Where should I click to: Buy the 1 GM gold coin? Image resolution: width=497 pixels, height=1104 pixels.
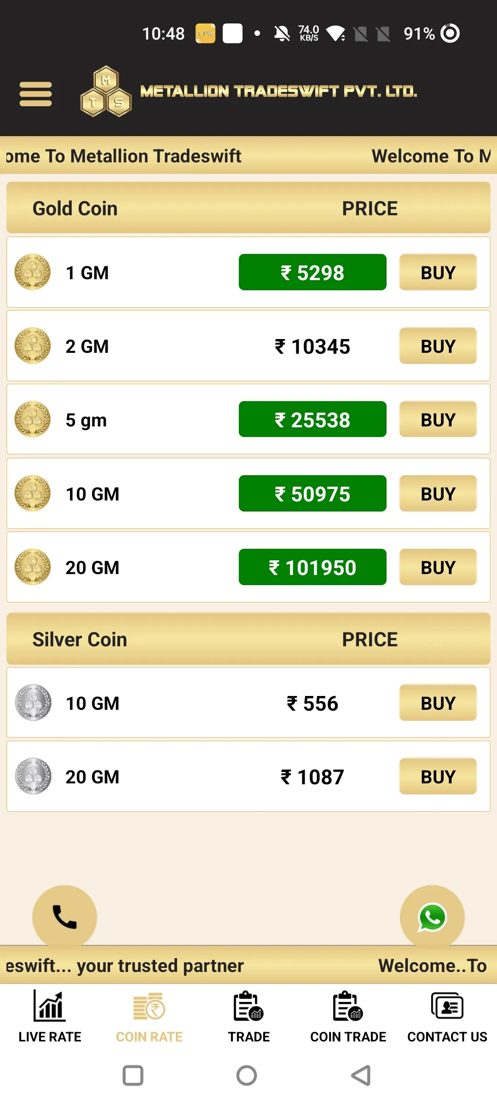(438, 272)
